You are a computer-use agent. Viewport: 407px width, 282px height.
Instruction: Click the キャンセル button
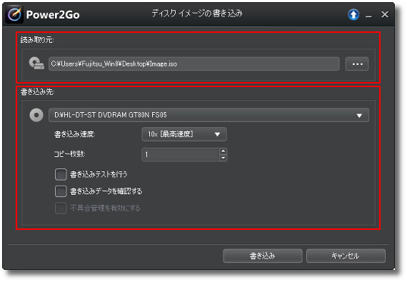tap(346, 256)
